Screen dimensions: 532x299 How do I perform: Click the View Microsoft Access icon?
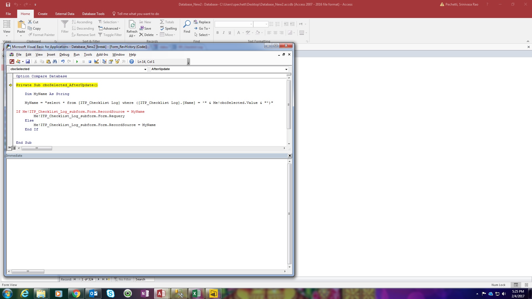(x=12, y=61)
